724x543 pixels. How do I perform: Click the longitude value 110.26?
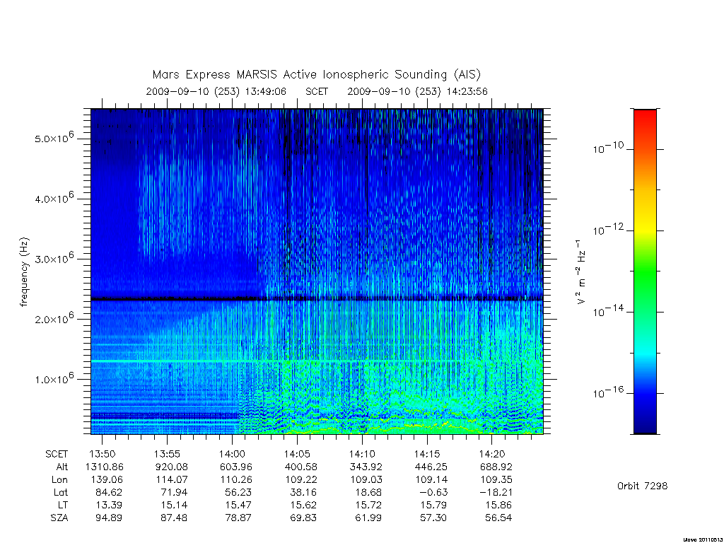click(237, 480)
